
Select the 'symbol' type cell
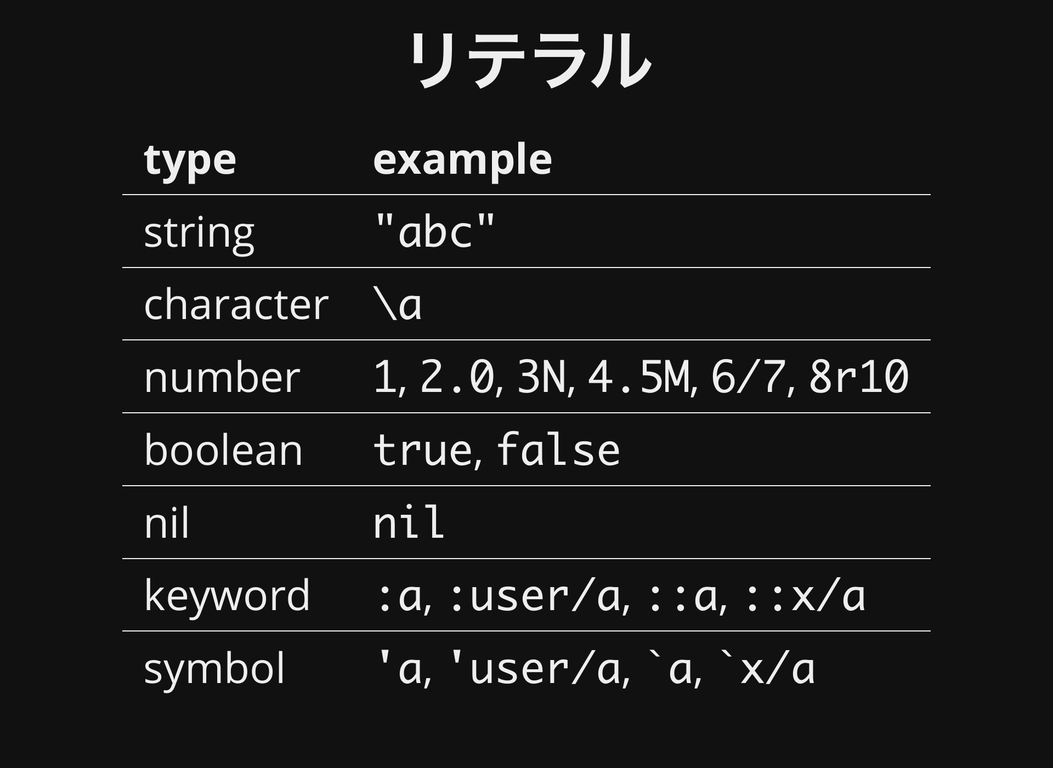(x=214, y=668)
